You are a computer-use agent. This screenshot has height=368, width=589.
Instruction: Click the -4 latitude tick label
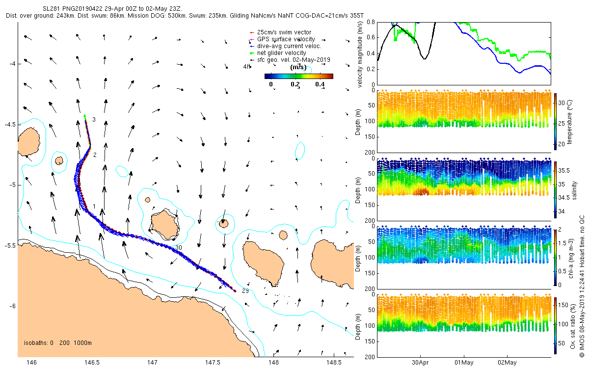pyautogui.click(x=13, y=64)
